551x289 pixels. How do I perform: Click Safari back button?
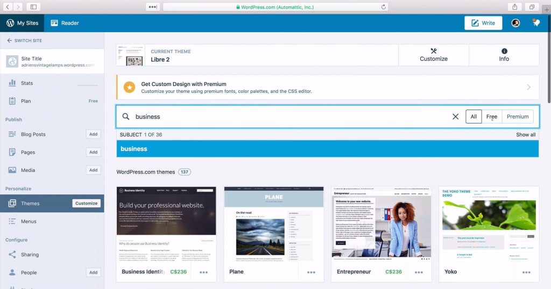click(x=7, y=6)
